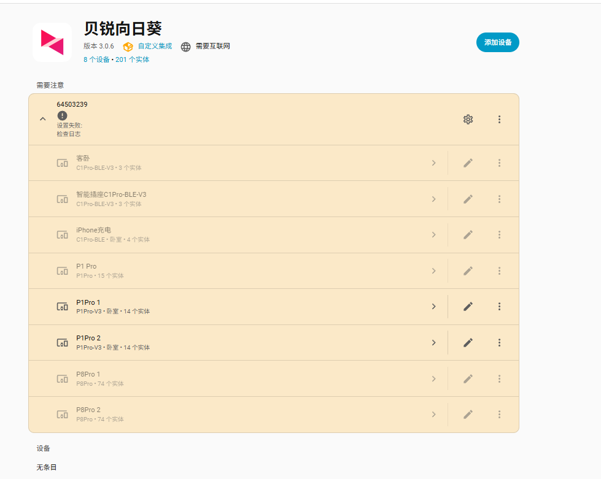Open iPhone充电 details chevron
The width and height of the screenshot is (601, 479).
(x=433, y=235)
